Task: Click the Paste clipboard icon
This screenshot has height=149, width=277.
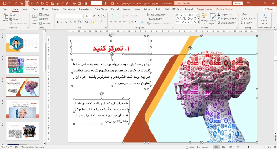Action: click(x=5, y=16)
